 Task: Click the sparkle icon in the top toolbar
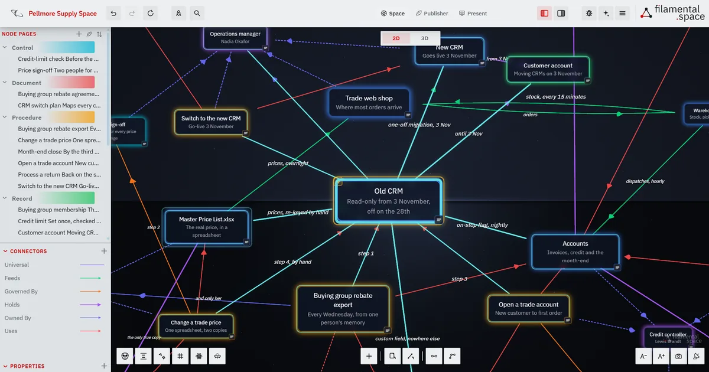[606, 13]
